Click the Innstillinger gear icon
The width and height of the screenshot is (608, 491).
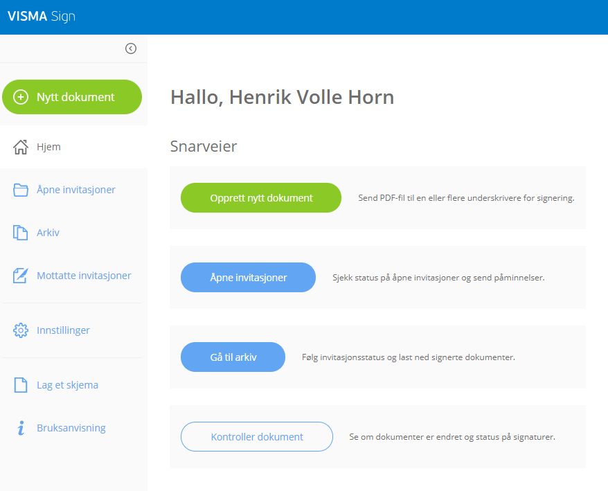coord(21,331)
